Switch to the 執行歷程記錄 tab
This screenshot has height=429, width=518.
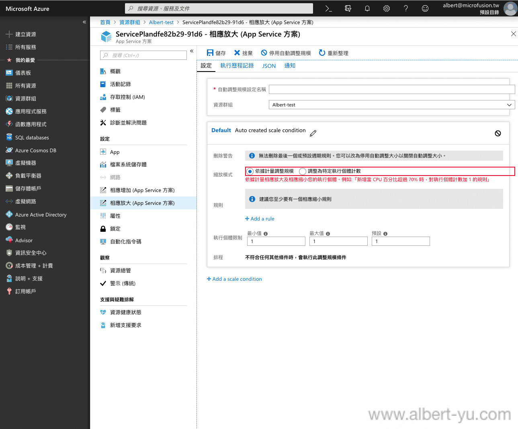point(237,65)
